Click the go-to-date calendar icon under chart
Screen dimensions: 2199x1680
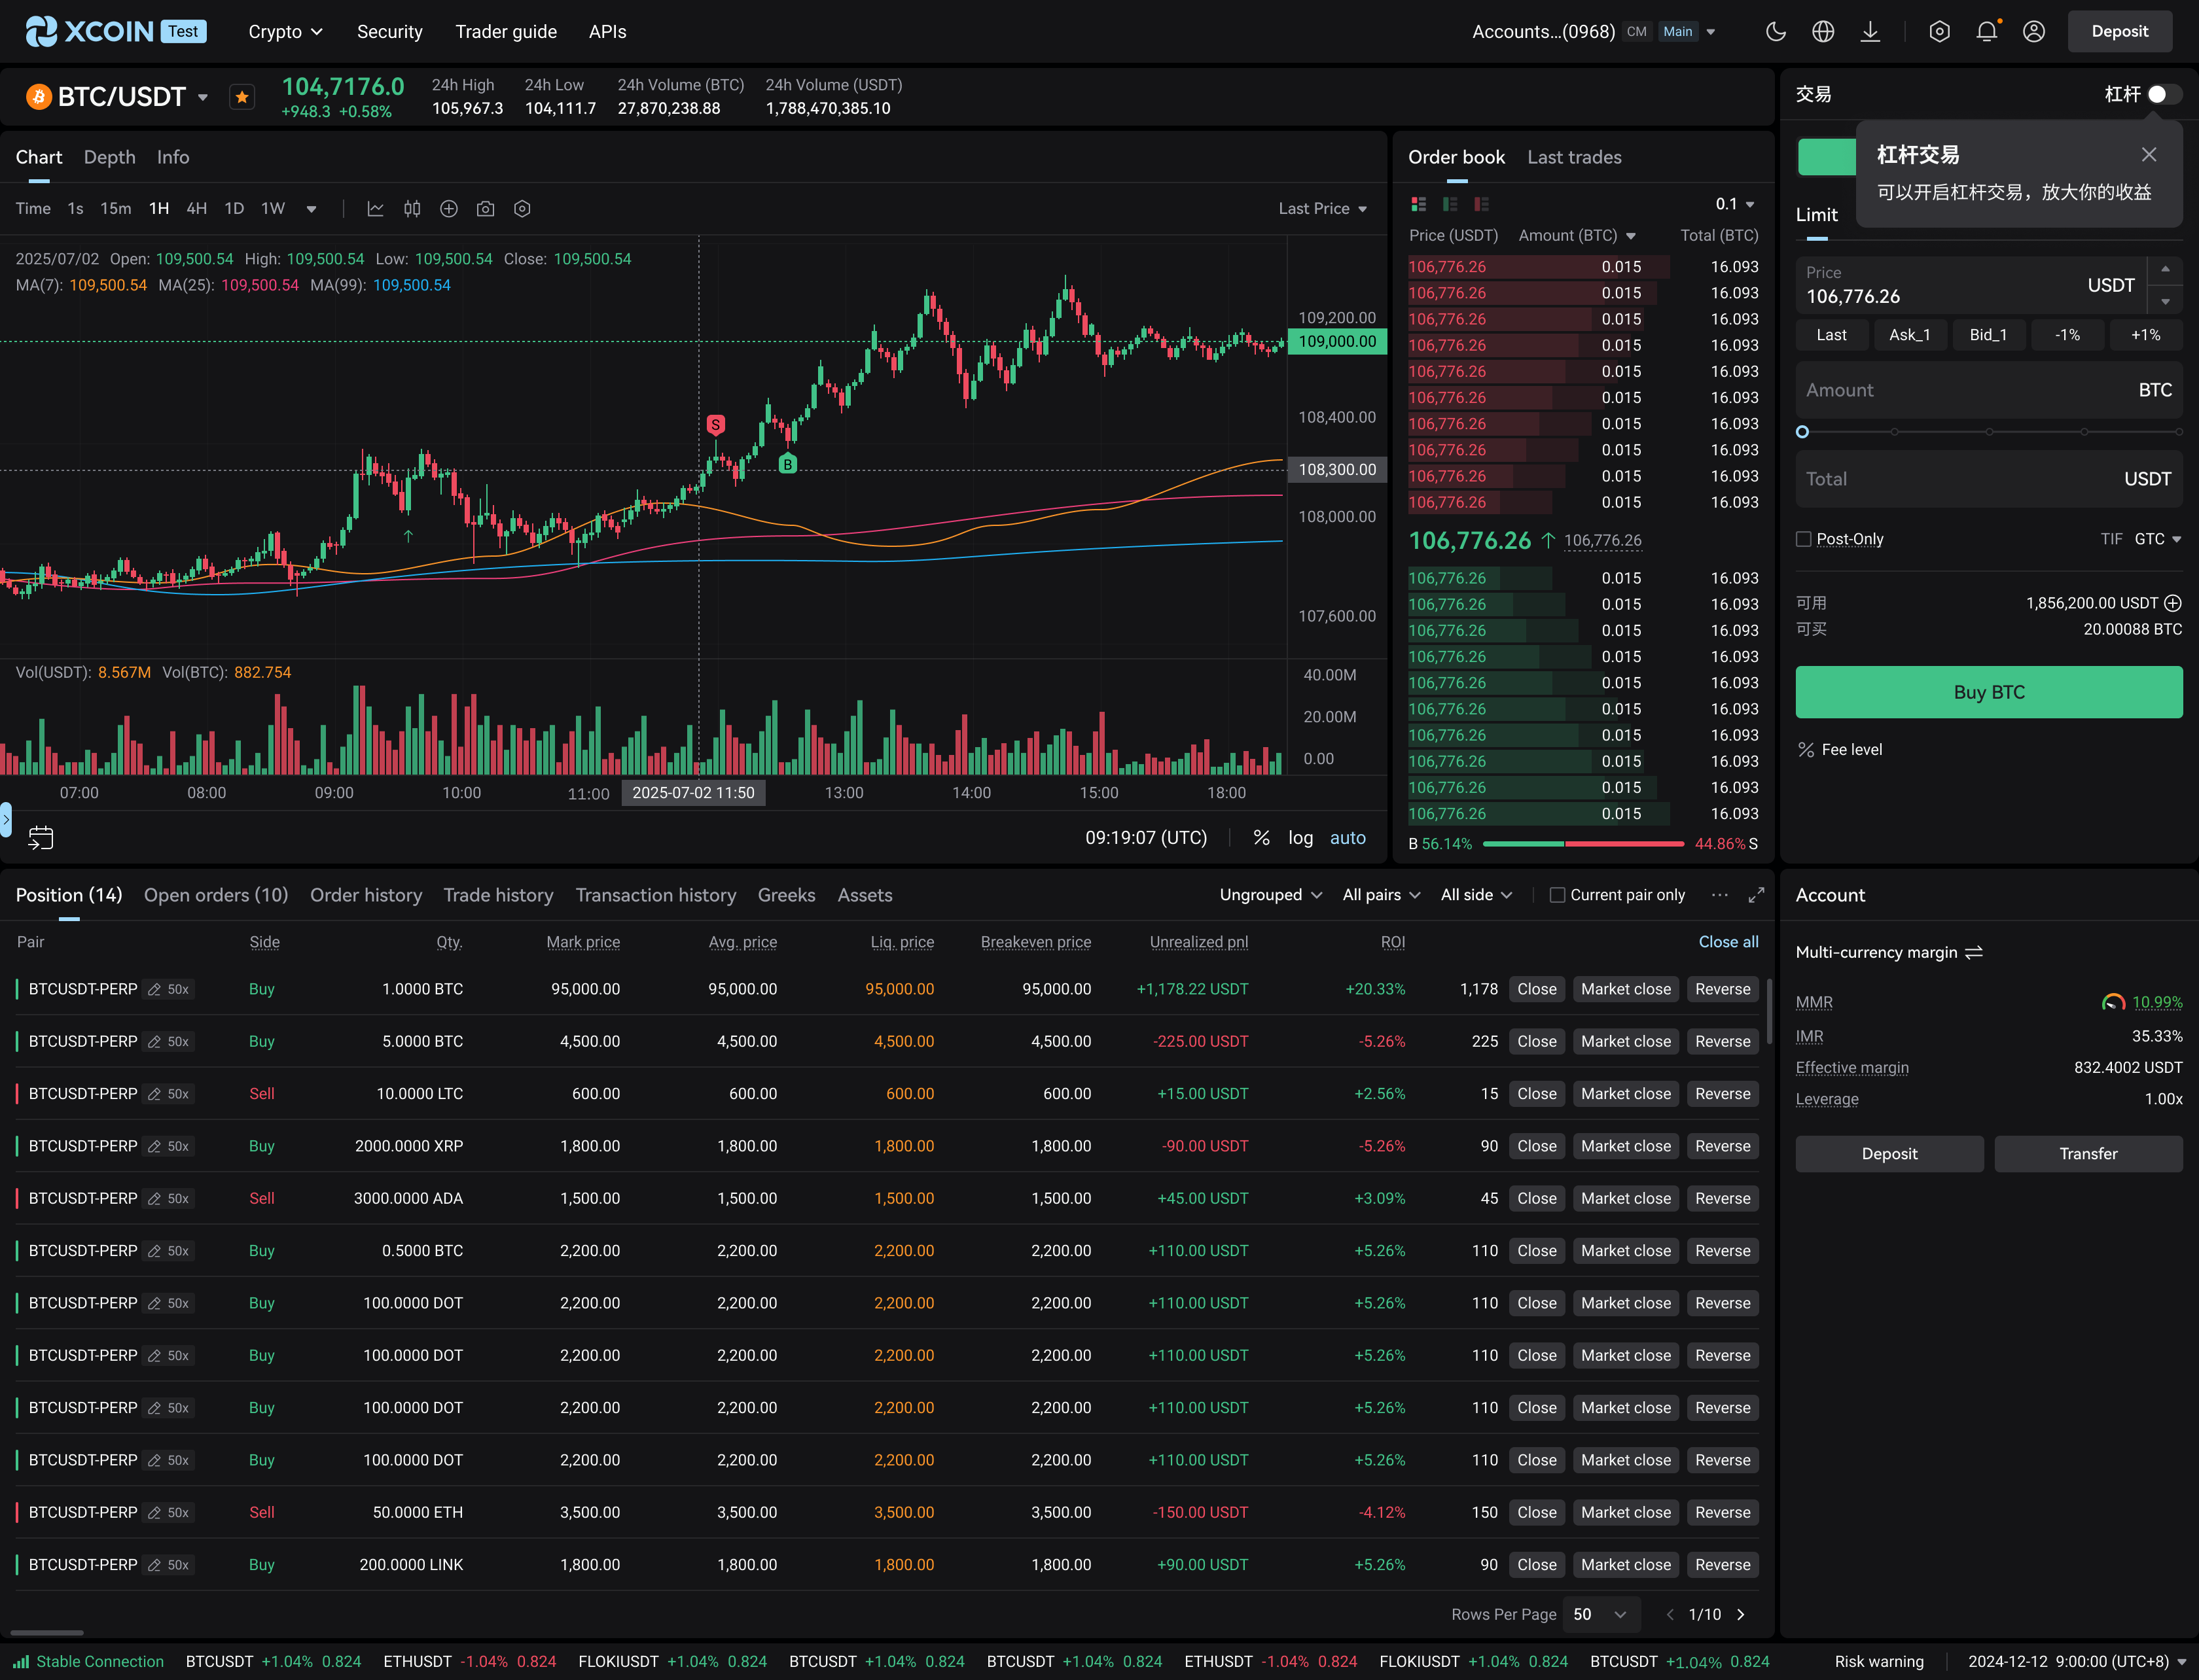[41, 838]
